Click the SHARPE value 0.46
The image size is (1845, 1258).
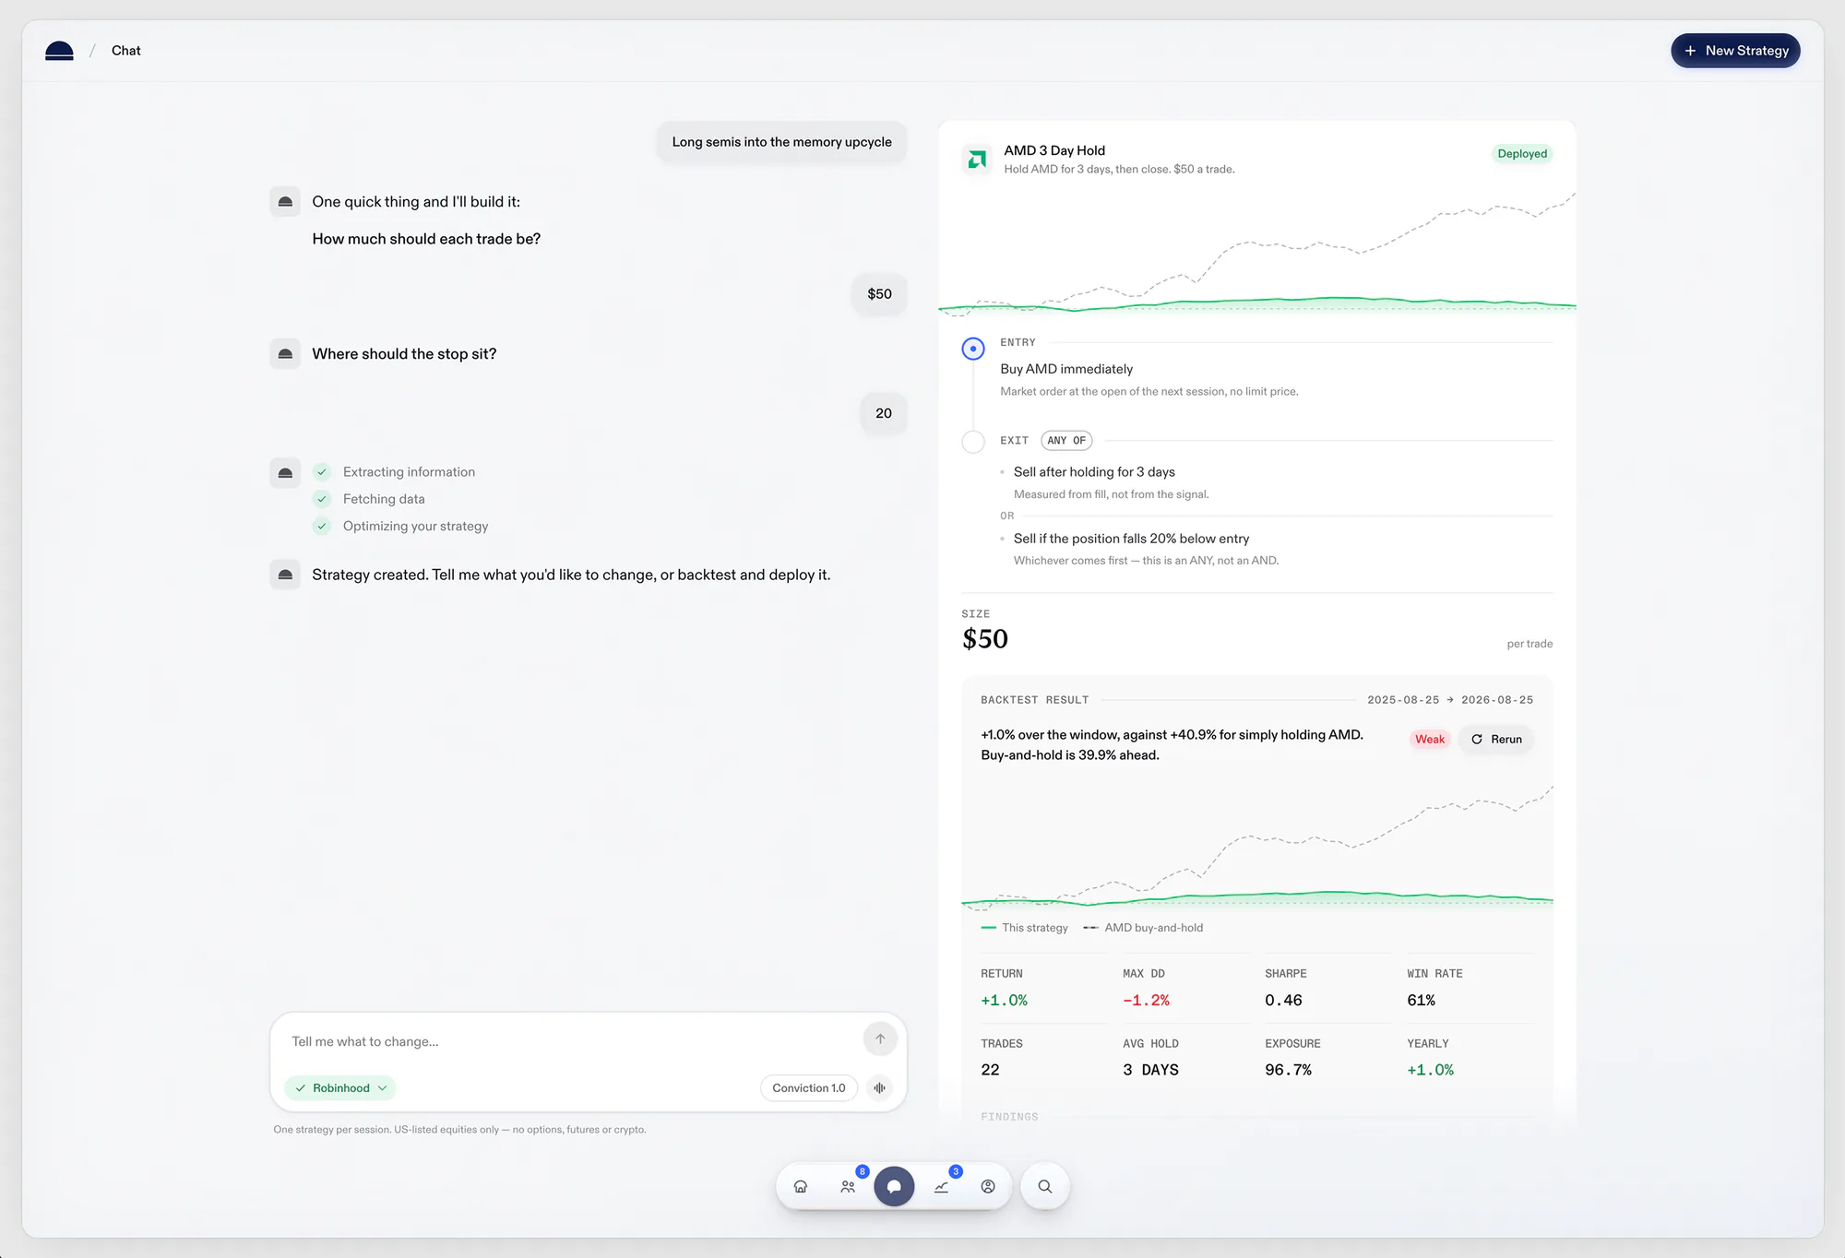pos(1283,1001)
